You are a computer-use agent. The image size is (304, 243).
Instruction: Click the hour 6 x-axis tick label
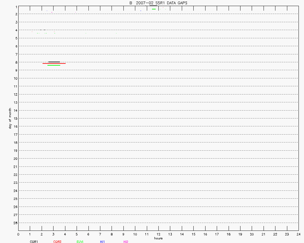(x=88, y=234)
